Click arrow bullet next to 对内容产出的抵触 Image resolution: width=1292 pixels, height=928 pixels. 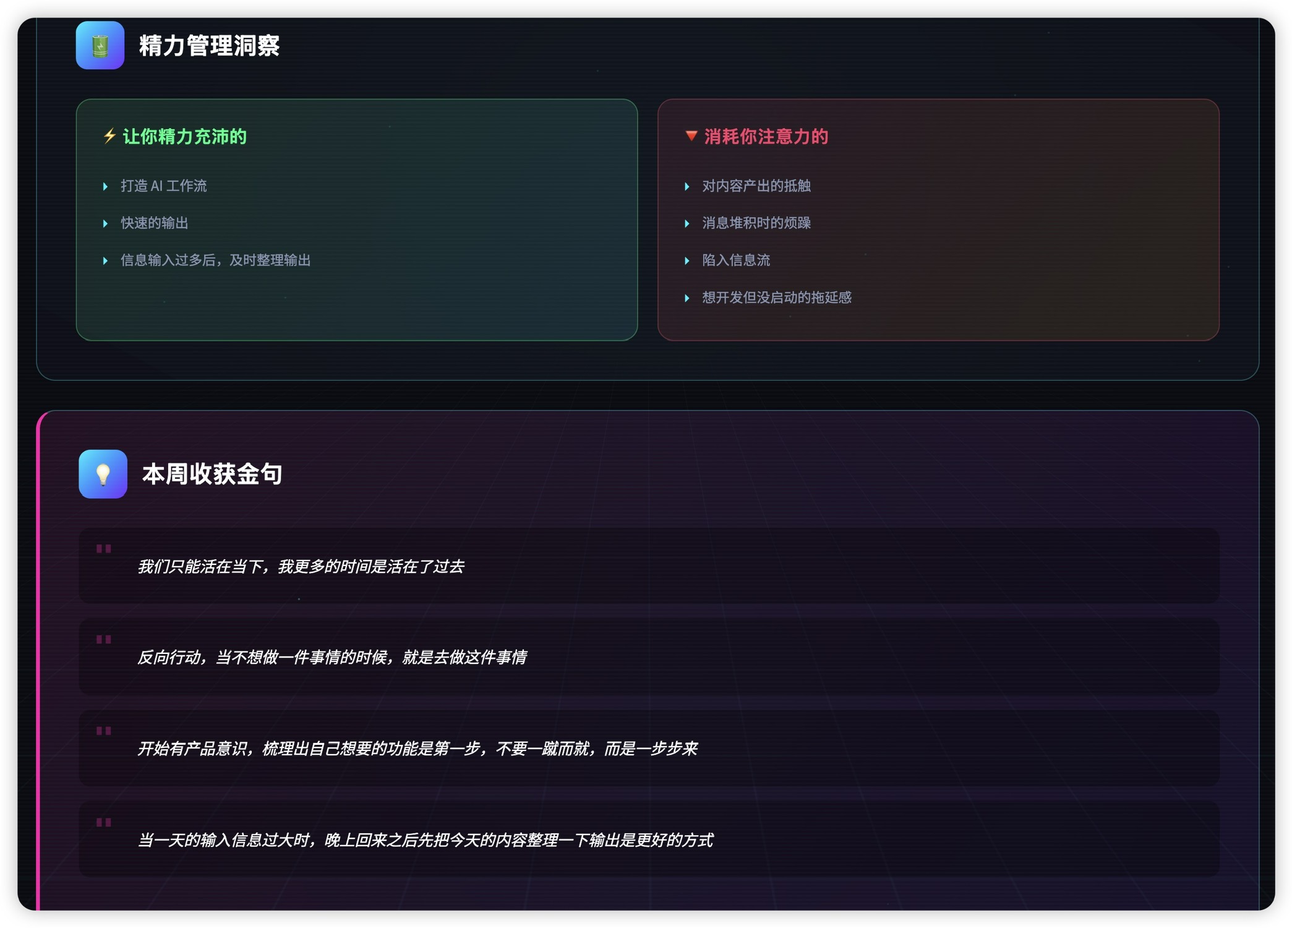pos(687,186)
